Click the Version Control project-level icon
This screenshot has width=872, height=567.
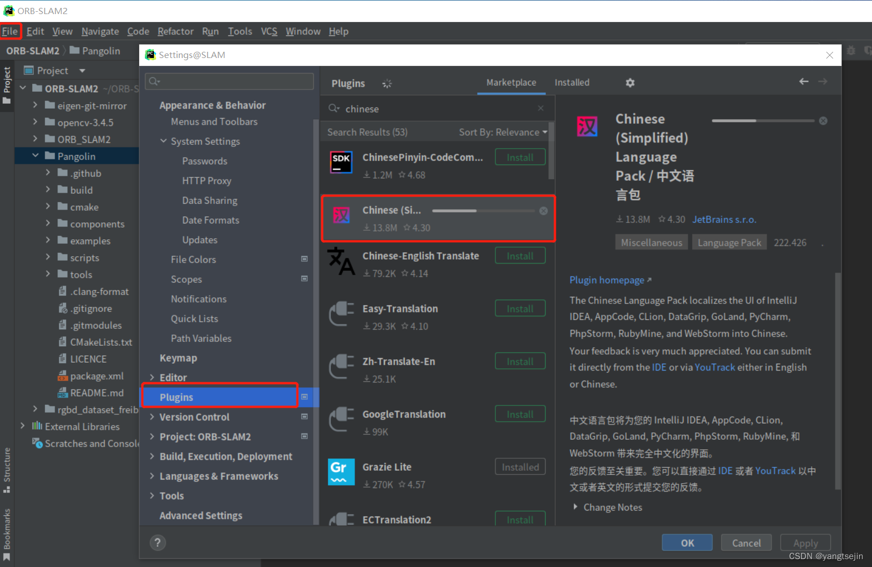(304, 417)
